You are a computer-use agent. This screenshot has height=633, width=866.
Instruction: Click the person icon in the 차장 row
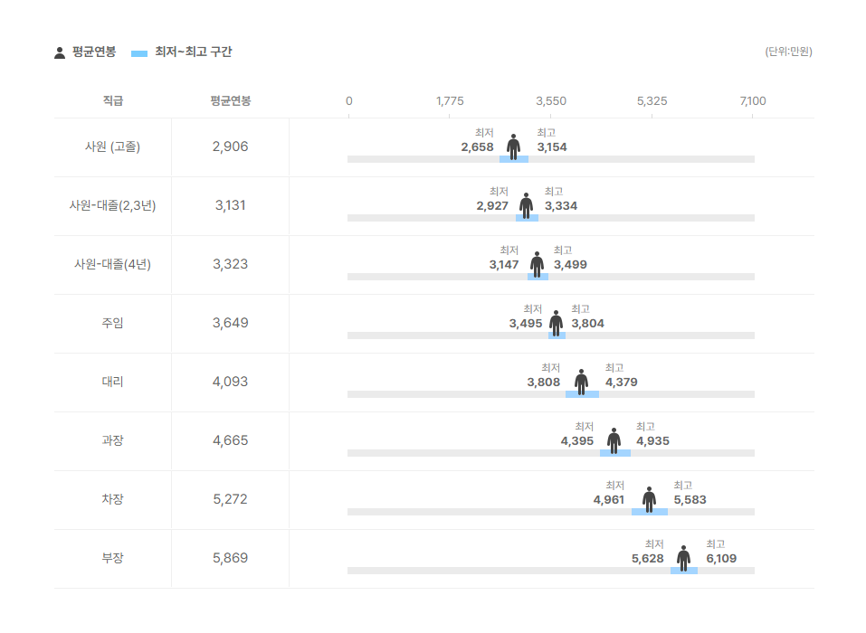pos(650,499)
